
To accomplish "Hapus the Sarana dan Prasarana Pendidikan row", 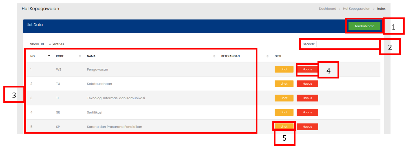I will [x=307, y=127].
